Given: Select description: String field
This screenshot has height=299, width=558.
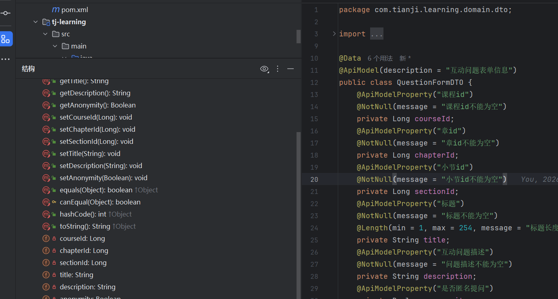Looking at the screenshot, I should coord(88,287).
